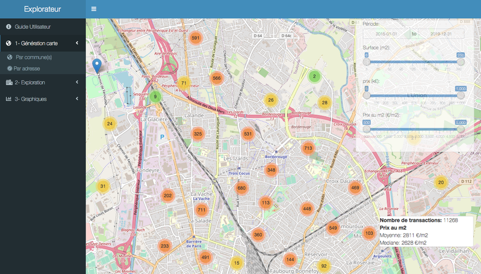Viewport: 481px width, 274px height.
Task: Open yellow map cluster 15
Action: point(237,263)
